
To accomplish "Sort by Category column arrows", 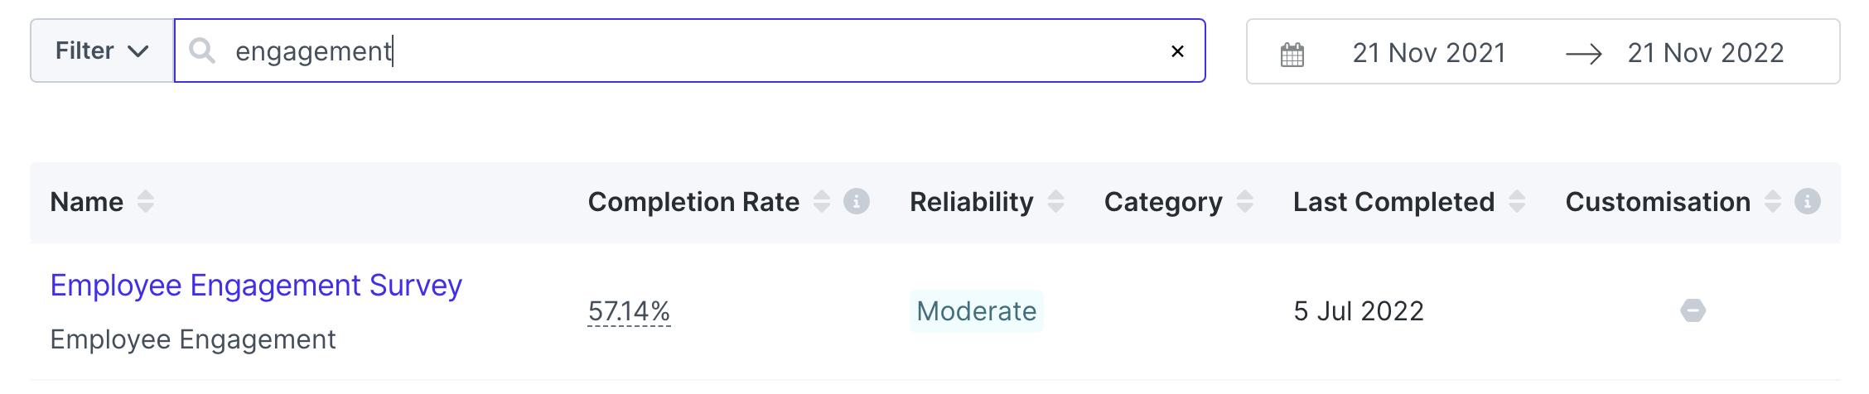I will pyautogui.click(x=1244, y=201).
